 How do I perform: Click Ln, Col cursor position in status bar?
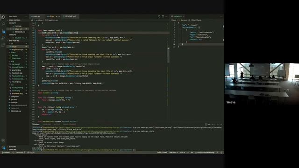pyautogui.click(x=162, y=153)
